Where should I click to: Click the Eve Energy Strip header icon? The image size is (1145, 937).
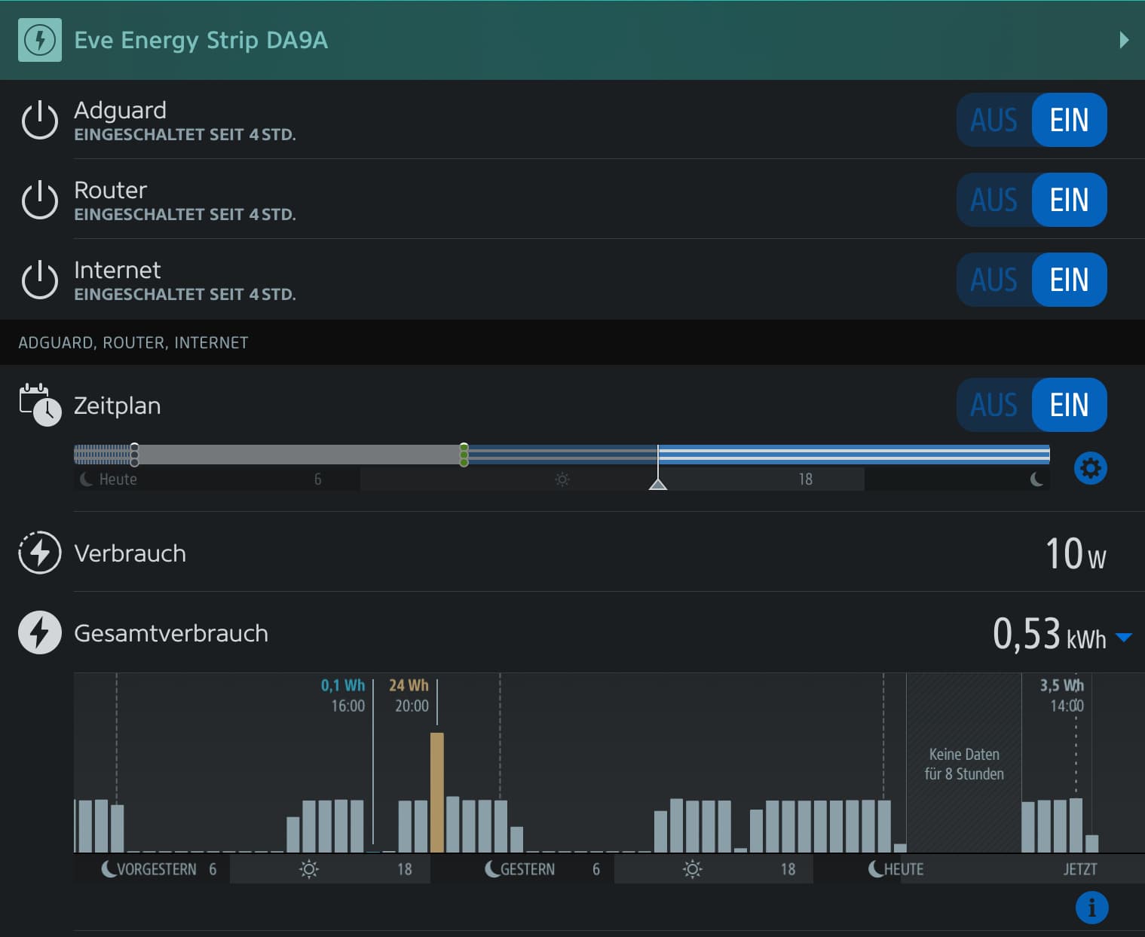pyautogui.click(x=40, y=40)
